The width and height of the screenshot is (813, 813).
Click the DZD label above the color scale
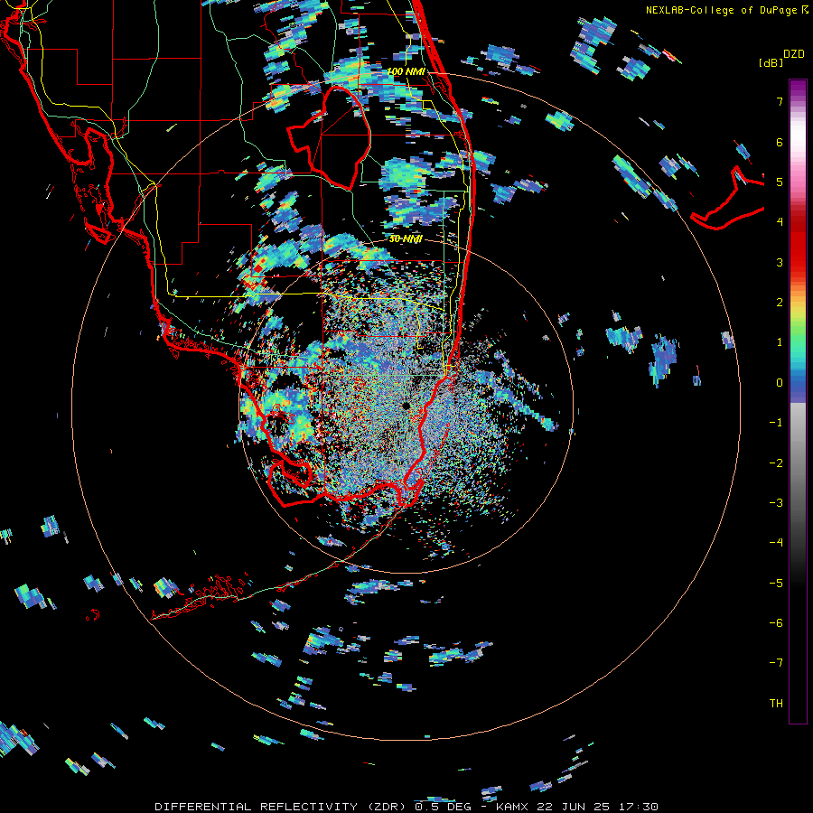coord(794,54)
